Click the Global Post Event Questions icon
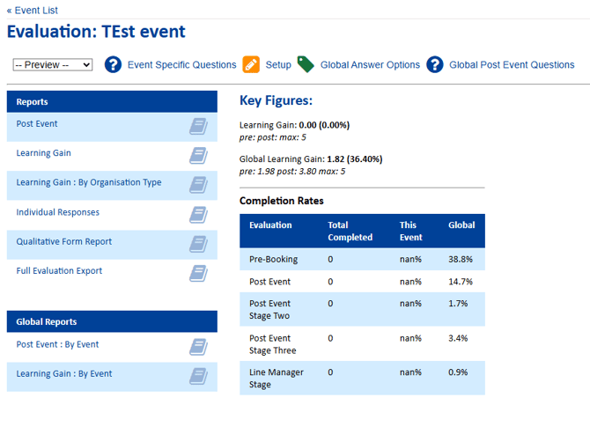The height and width of the screenshot is (427, 590). tap(435, 64)
